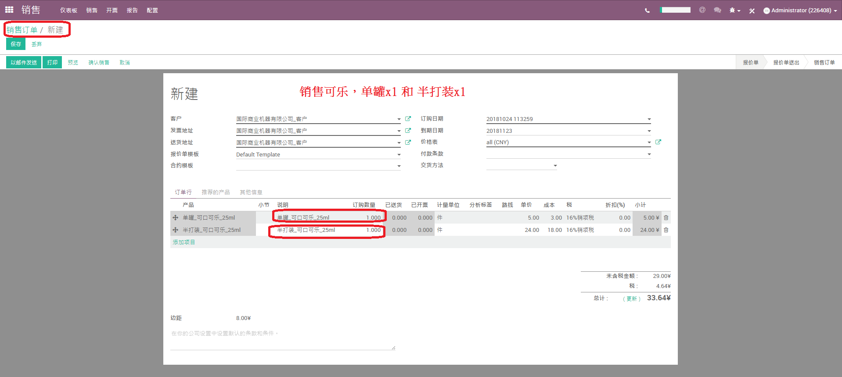
Task: Open the 销售 top menu item
Action: 92,10
